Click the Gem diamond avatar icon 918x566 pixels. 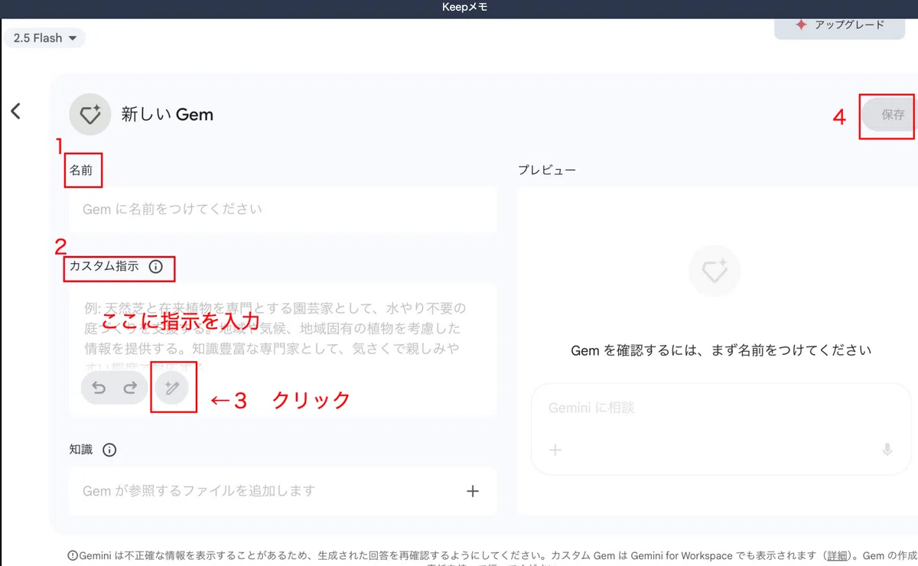(x=90, y=115)
